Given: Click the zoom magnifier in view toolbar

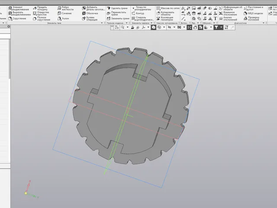Looking at the screenshot, I should click(x=122, y=27).
